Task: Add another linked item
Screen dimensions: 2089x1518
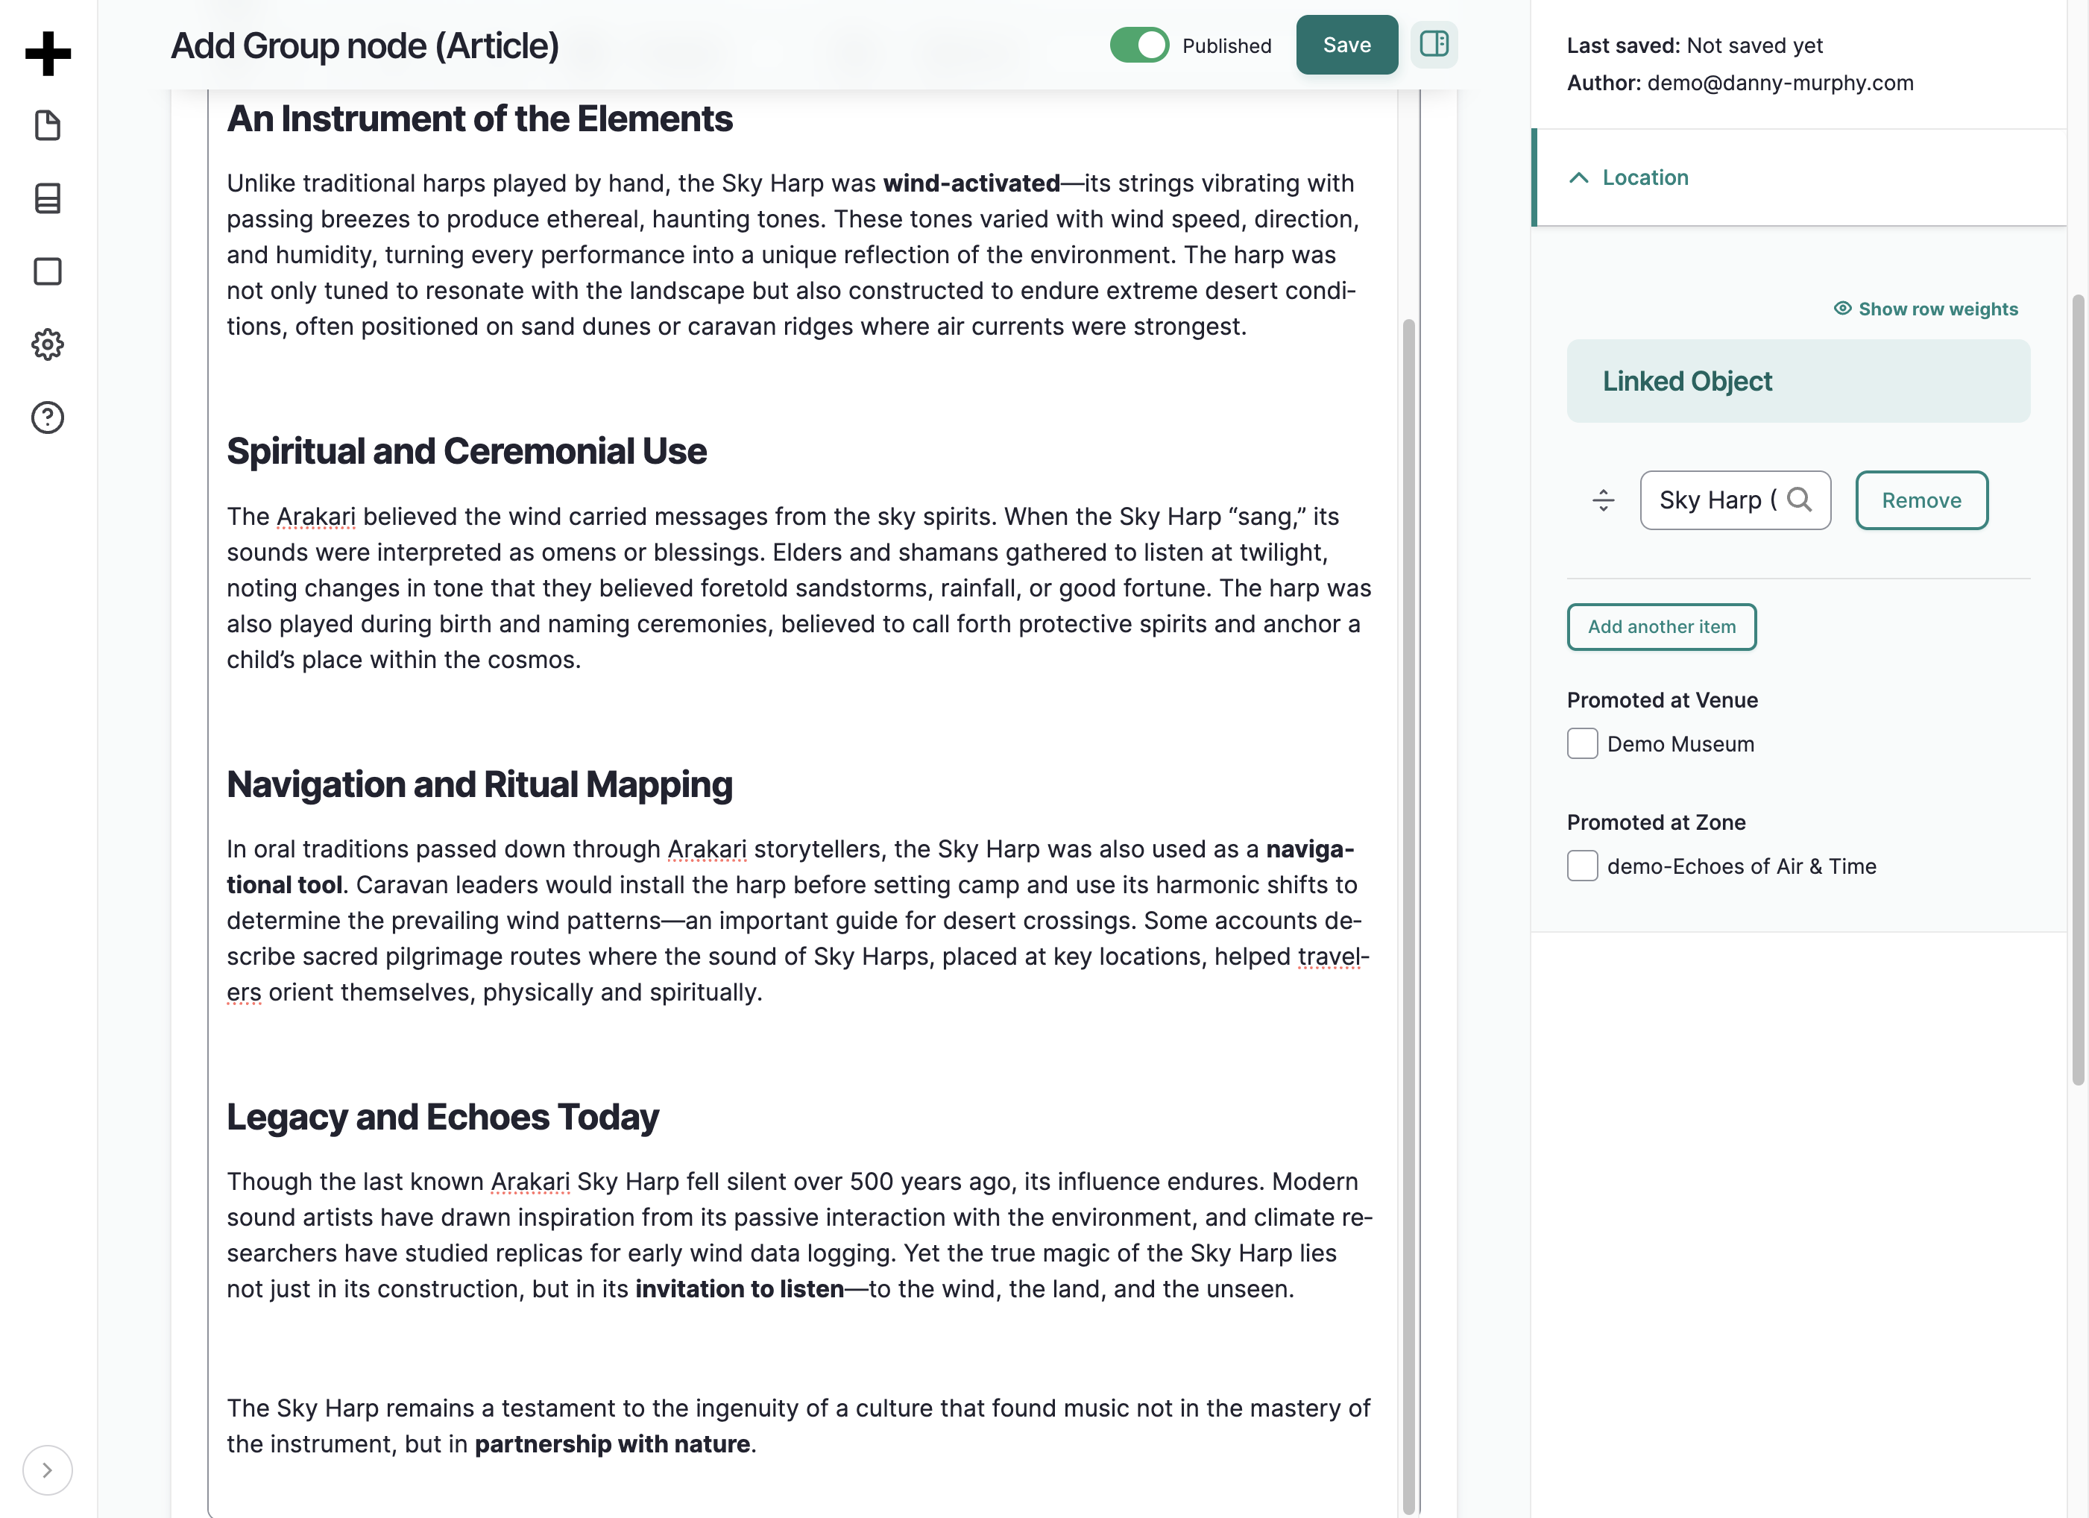Action: (1662, 627)
